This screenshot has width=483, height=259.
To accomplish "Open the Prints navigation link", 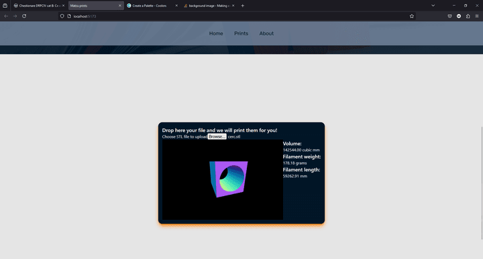I will (x=241, y=33).
